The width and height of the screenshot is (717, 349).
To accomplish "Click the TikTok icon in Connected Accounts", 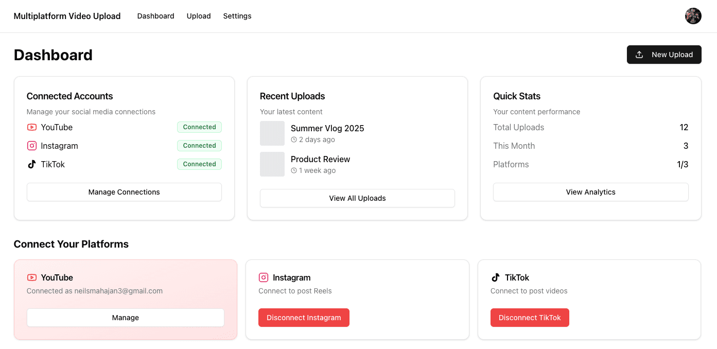I will (x=32, y=164).
